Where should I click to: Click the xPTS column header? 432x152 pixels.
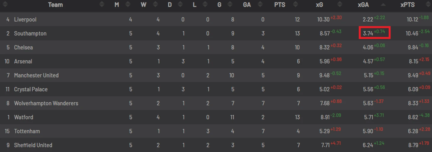pos(407,5)
